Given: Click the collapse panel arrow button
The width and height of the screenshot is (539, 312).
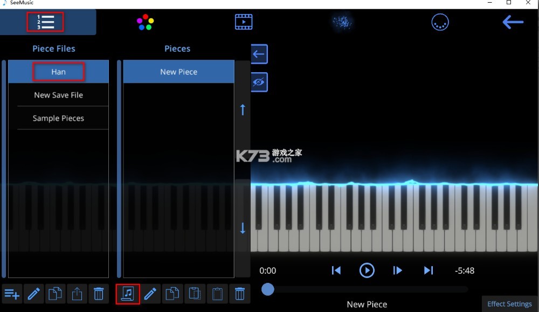Looking at the screenshot, I should click(x=259, y=54).
